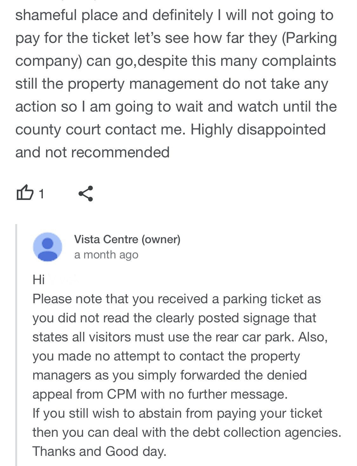Like the review with the thumbs-up icon

click(x=24, y=193)
